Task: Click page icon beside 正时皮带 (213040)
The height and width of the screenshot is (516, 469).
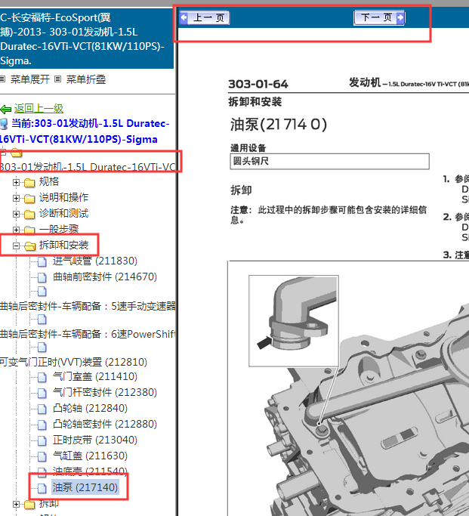Action: click(x=42, y=441)
